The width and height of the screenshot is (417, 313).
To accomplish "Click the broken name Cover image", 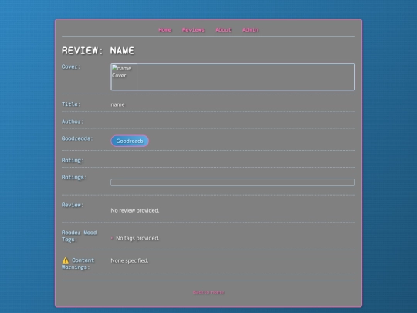I will [124, 77].
